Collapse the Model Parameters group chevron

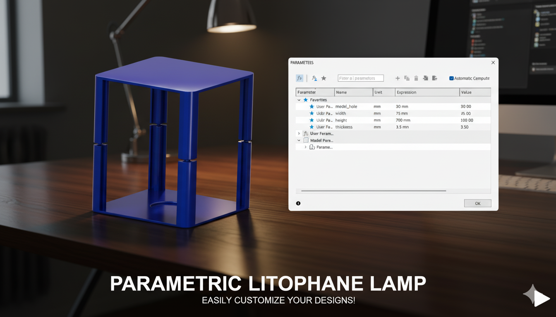pos(299,140)
